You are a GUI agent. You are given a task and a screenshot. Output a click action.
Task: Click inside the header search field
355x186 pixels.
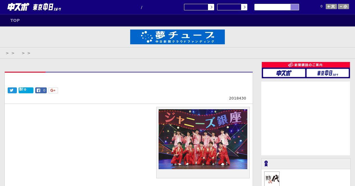[x=272, y=7]
